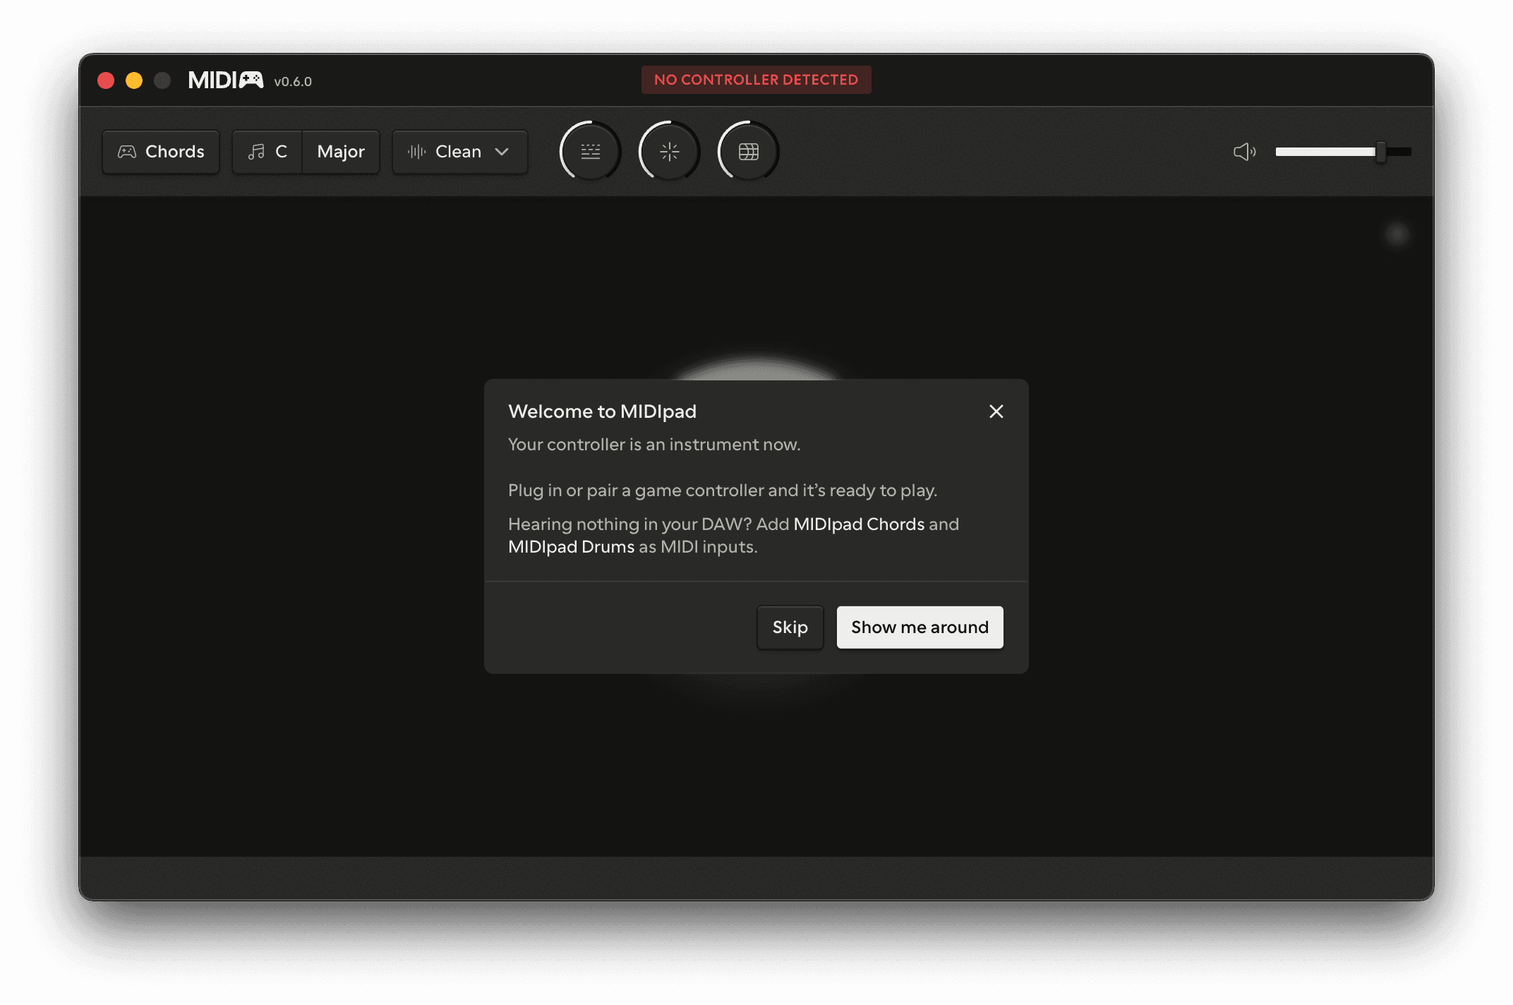Click the grid round knob icon
Image resolution: width=1513 pixels, height=1005 pixels.
[749, 151]
